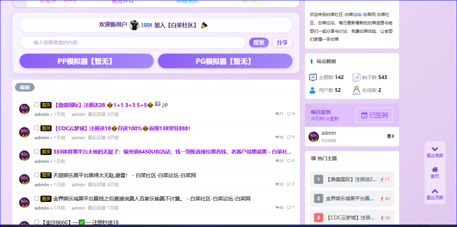Tick checkbox for 天庭娱乐黑平台 post
457x227 pixels.
tap(37, 175)
